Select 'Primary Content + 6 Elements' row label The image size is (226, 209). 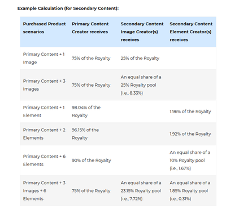pyautogui.click(x=44, y=160)
